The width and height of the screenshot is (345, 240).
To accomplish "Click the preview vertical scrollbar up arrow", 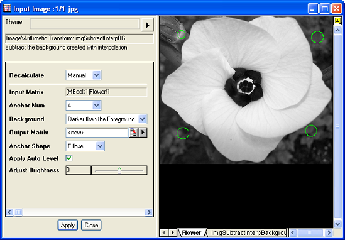I will (337, 30).
